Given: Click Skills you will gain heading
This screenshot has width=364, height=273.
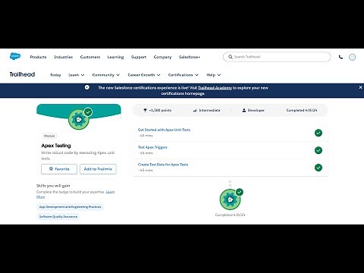Looking at the screenshot, I should click(x=53, y=186).
